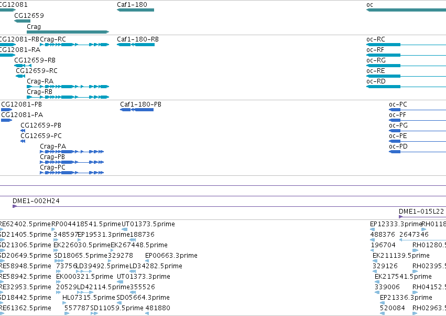Open EST UT01373.3prime label
Image resolution: width=446 pixels, height=316 pixels.
click(x=144, y=277)
